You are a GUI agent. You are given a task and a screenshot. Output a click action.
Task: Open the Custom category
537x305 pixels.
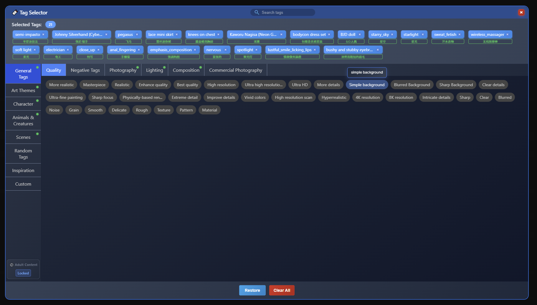[23, 184]
